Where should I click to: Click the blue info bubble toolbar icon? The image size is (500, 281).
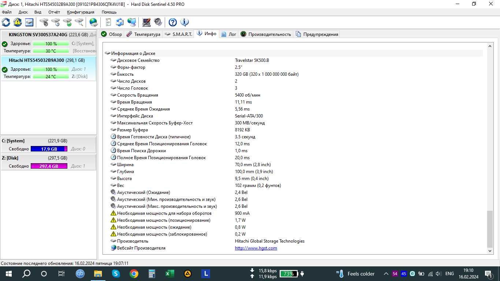point(184,22)
